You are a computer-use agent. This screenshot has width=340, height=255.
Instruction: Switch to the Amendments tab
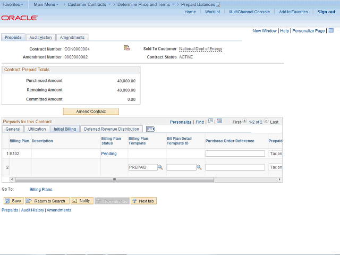pos(72,37)
